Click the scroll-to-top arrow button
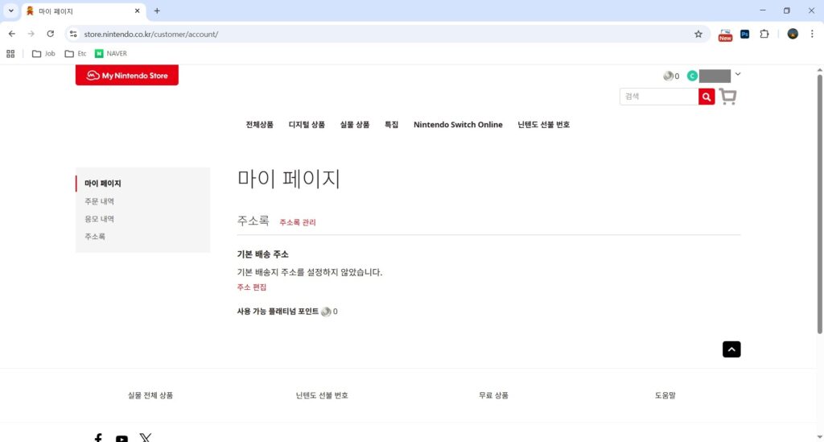 [x=731, y=349]
